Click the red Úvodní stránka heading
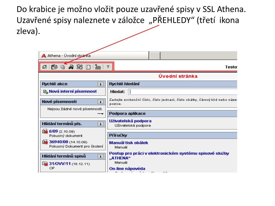This screenshot has height=206, width=275. pyautogui.click(x=178, y=76)
